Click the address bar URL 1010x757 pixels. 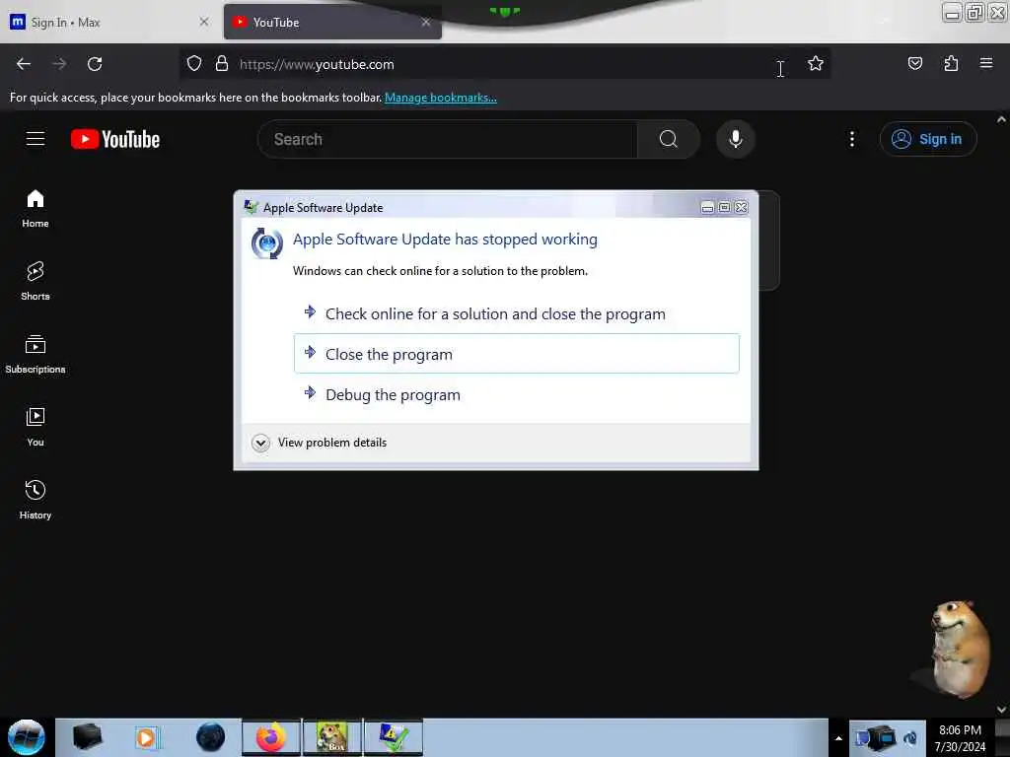(317, 64)
